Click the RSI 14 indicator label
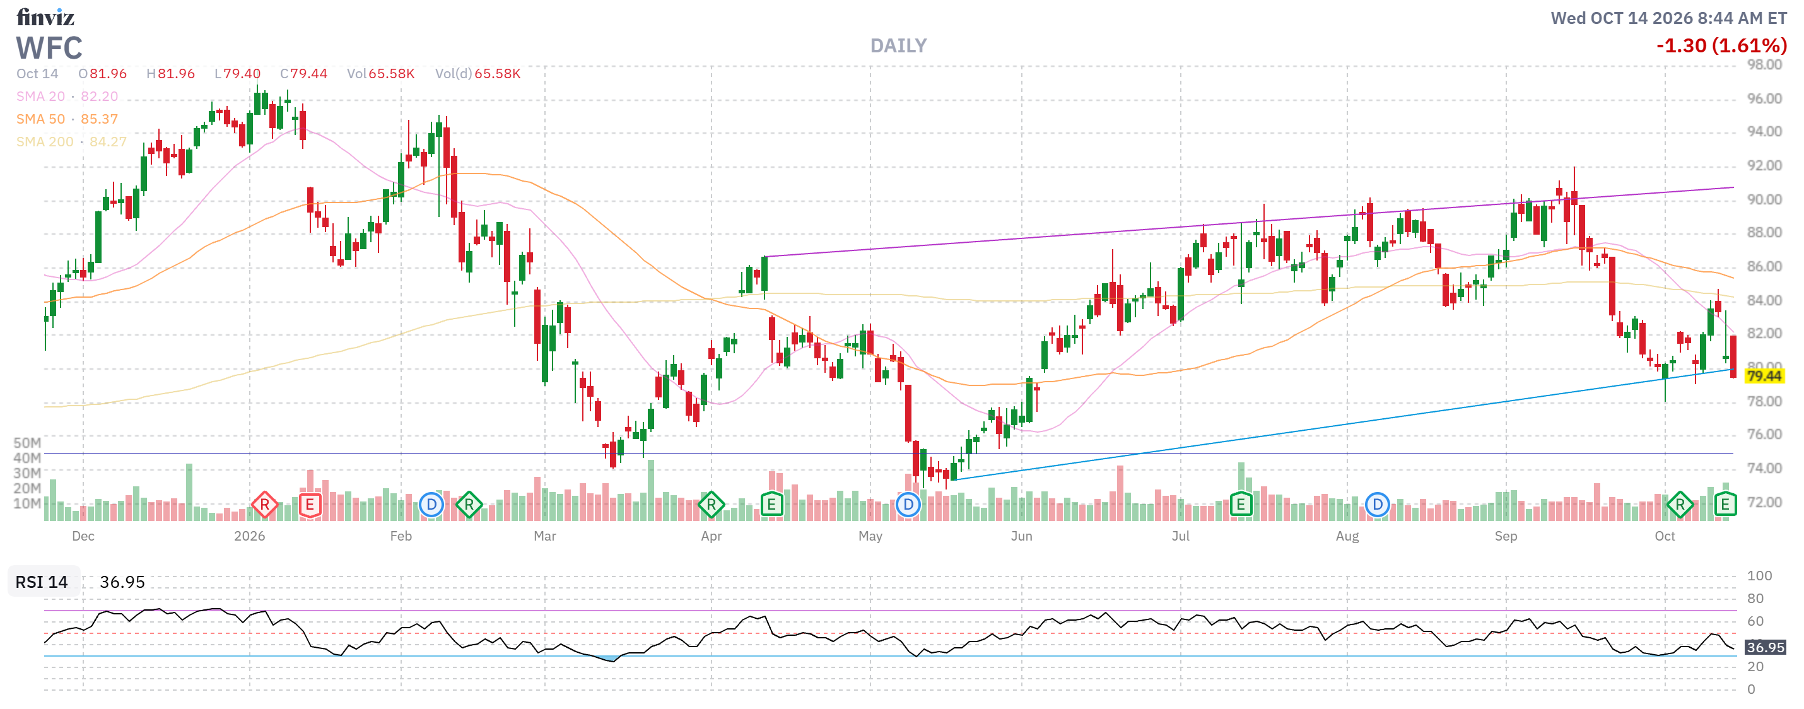1804x709 pixels. [42, 582]
